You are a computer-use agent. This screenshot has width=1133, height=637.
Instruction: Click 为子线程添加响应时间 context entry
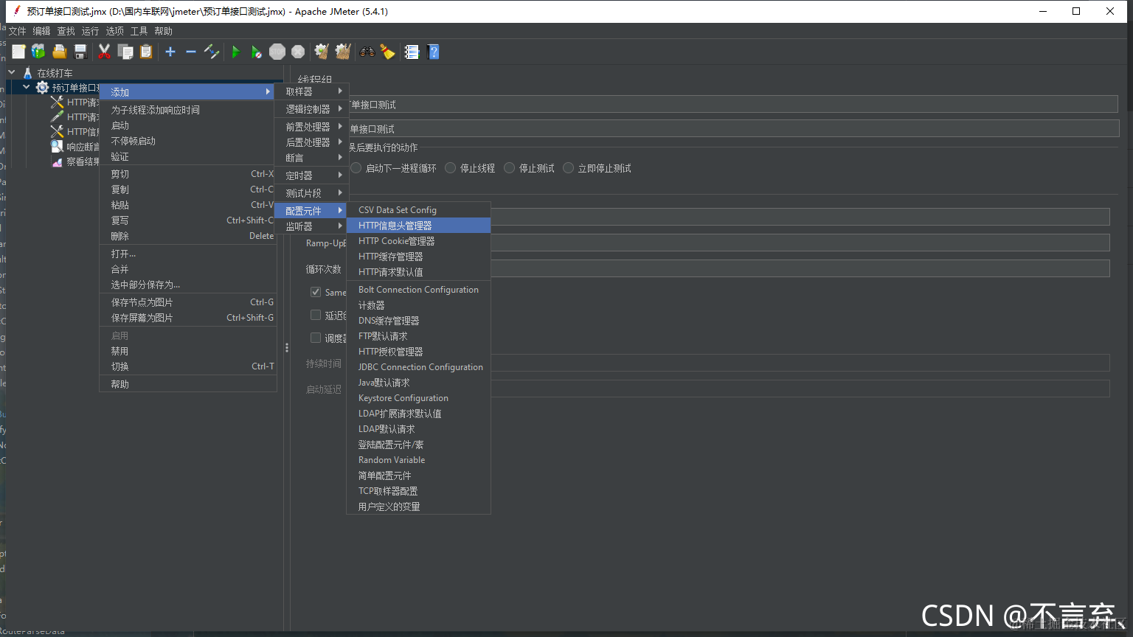[x=188, y=110]
